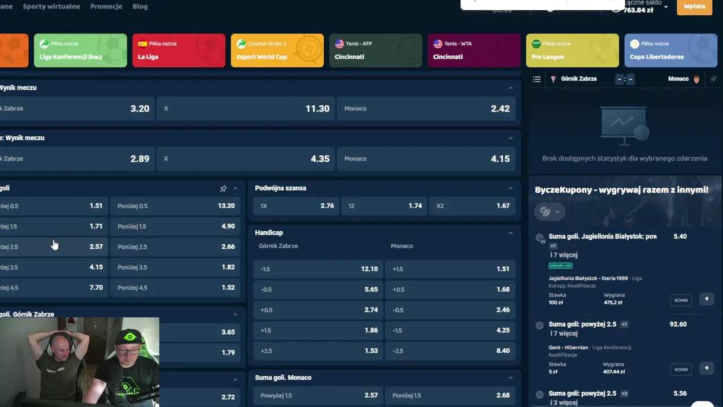Open the Esport World Cup category
723x407 pixels.
pyautogui.click(x=277, y=50)
